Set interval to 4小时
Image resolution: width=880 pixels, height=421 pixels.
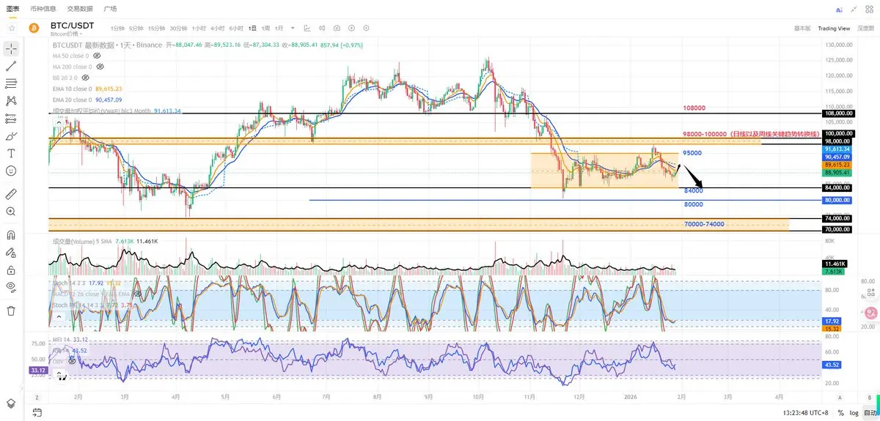[217, 28]
